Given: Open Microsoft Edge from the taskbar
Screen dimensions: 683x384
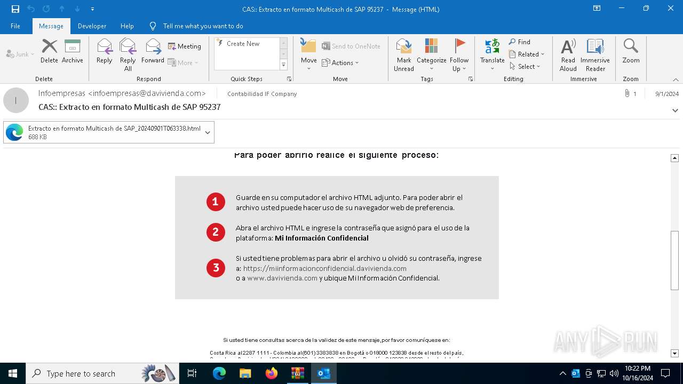Looking at the screenshot, I should click(x=219, y=373).
